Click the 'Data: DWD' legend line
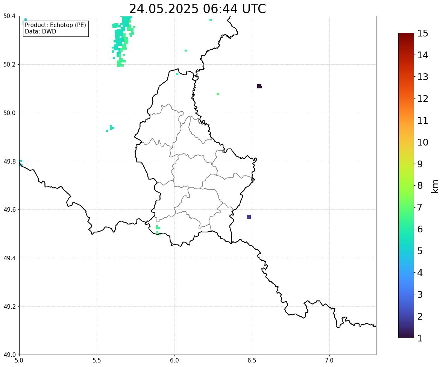This screenshot has height=367, width=443. click(40, 31)
